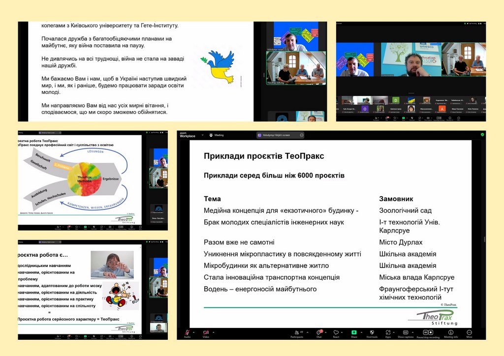
Task: Open Meeting info icon
Action: click(451, 332)
